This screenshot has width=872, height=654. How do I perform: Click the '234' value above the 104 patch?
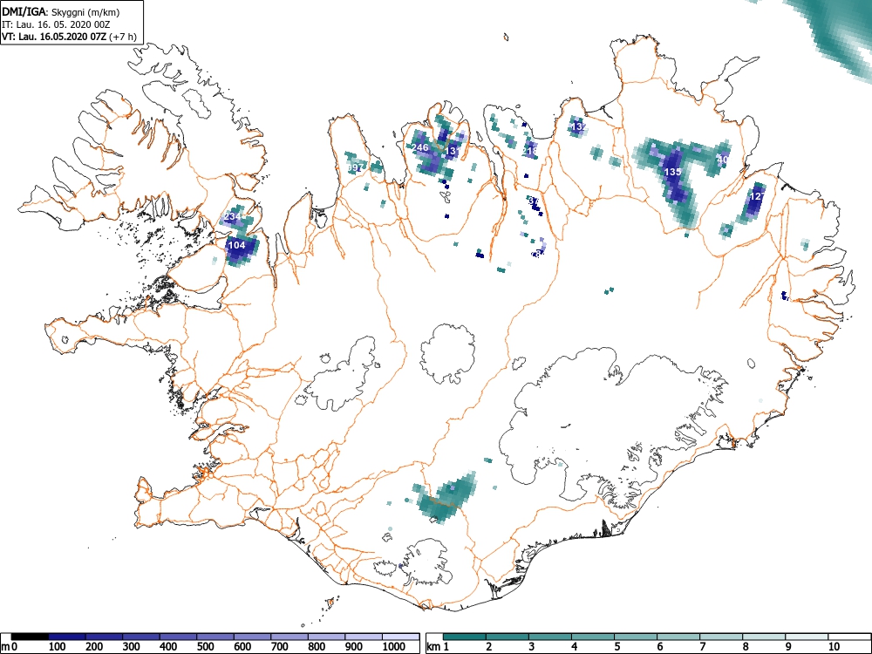point(233,216)
